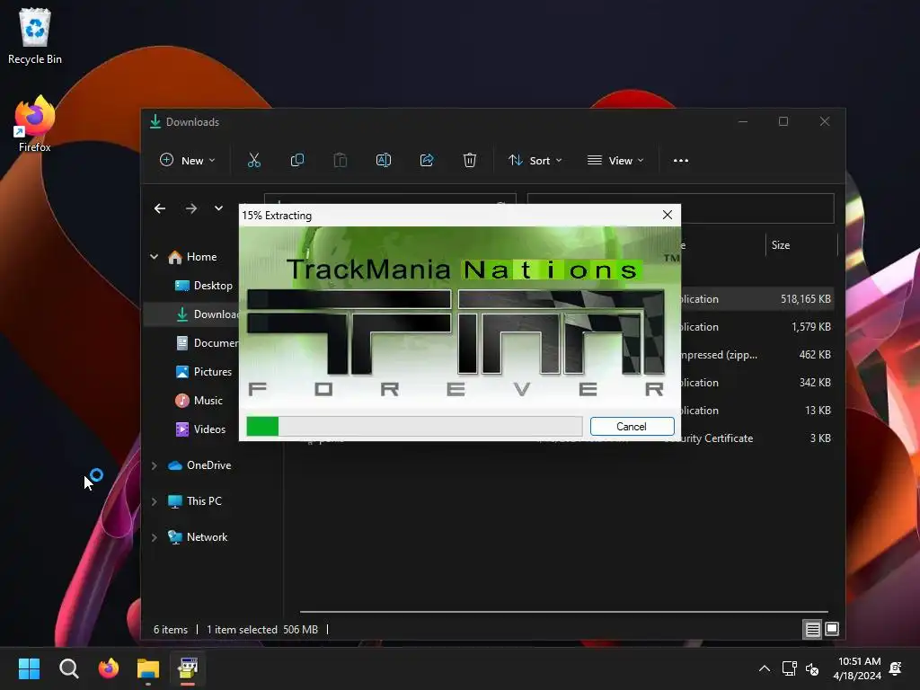920x690 pixels.
Task: Click the Delete trash icon
Action: point(469,160)
